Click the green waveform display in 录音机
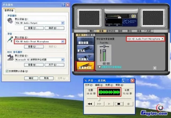Screen dimensions: 171x118 (109, 92)
